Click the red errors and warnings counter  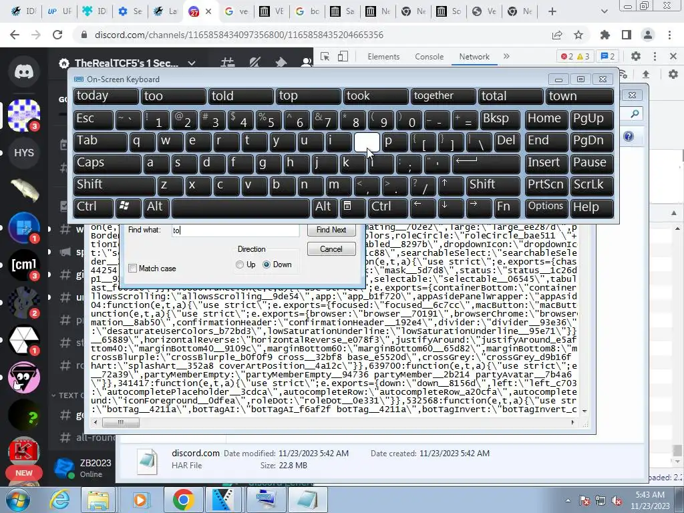(x=575, y=56)
